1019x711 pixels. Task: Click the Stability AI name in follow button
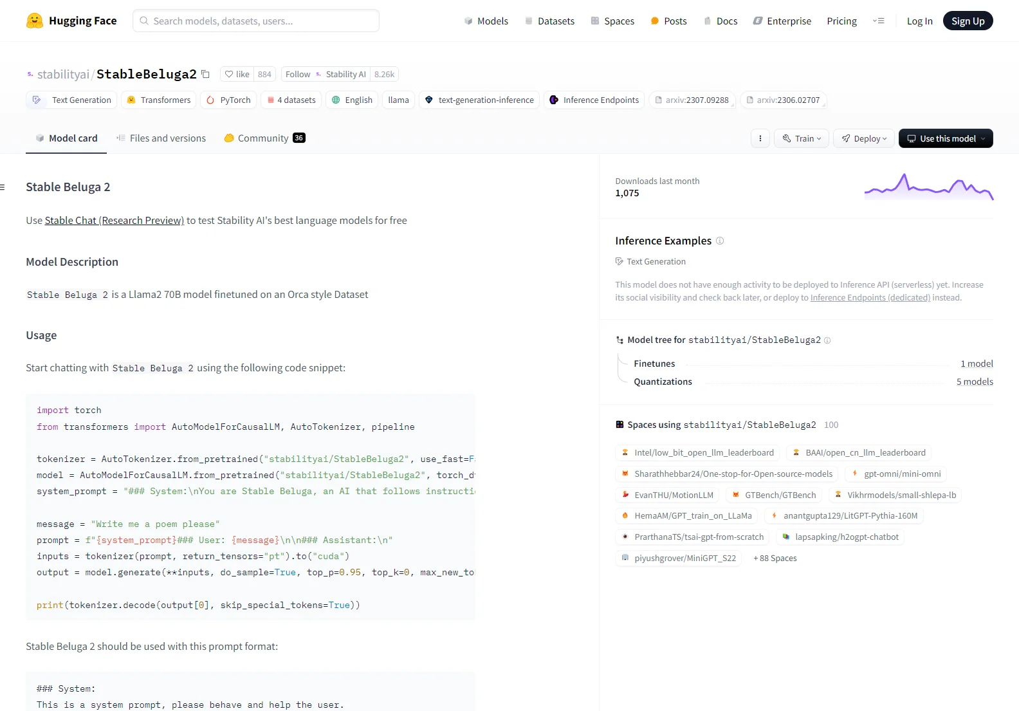[x=345, y=74]
